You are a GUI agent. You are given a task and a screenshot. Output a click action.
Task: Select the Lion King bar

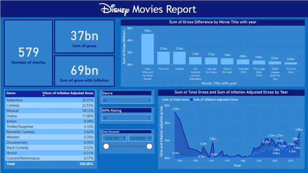(291, 63)
